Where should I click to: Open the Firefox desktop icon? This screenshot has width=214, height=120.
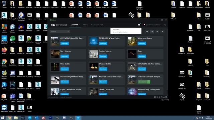4,51
